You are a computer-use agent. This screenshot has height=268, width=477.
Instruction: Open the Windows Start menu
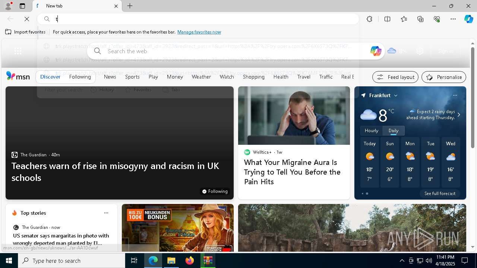[x=9, y=261]
